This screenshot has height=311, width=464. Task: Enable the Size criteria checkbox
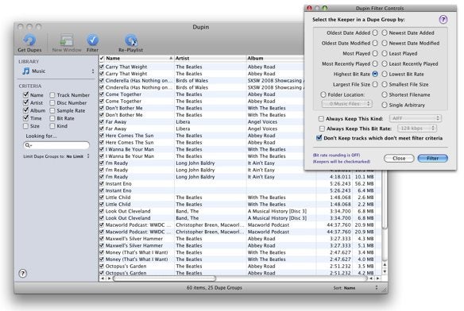[x=25, y=126]
